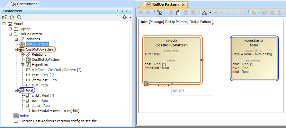Pin the Containment panel with pin icon

122,11
